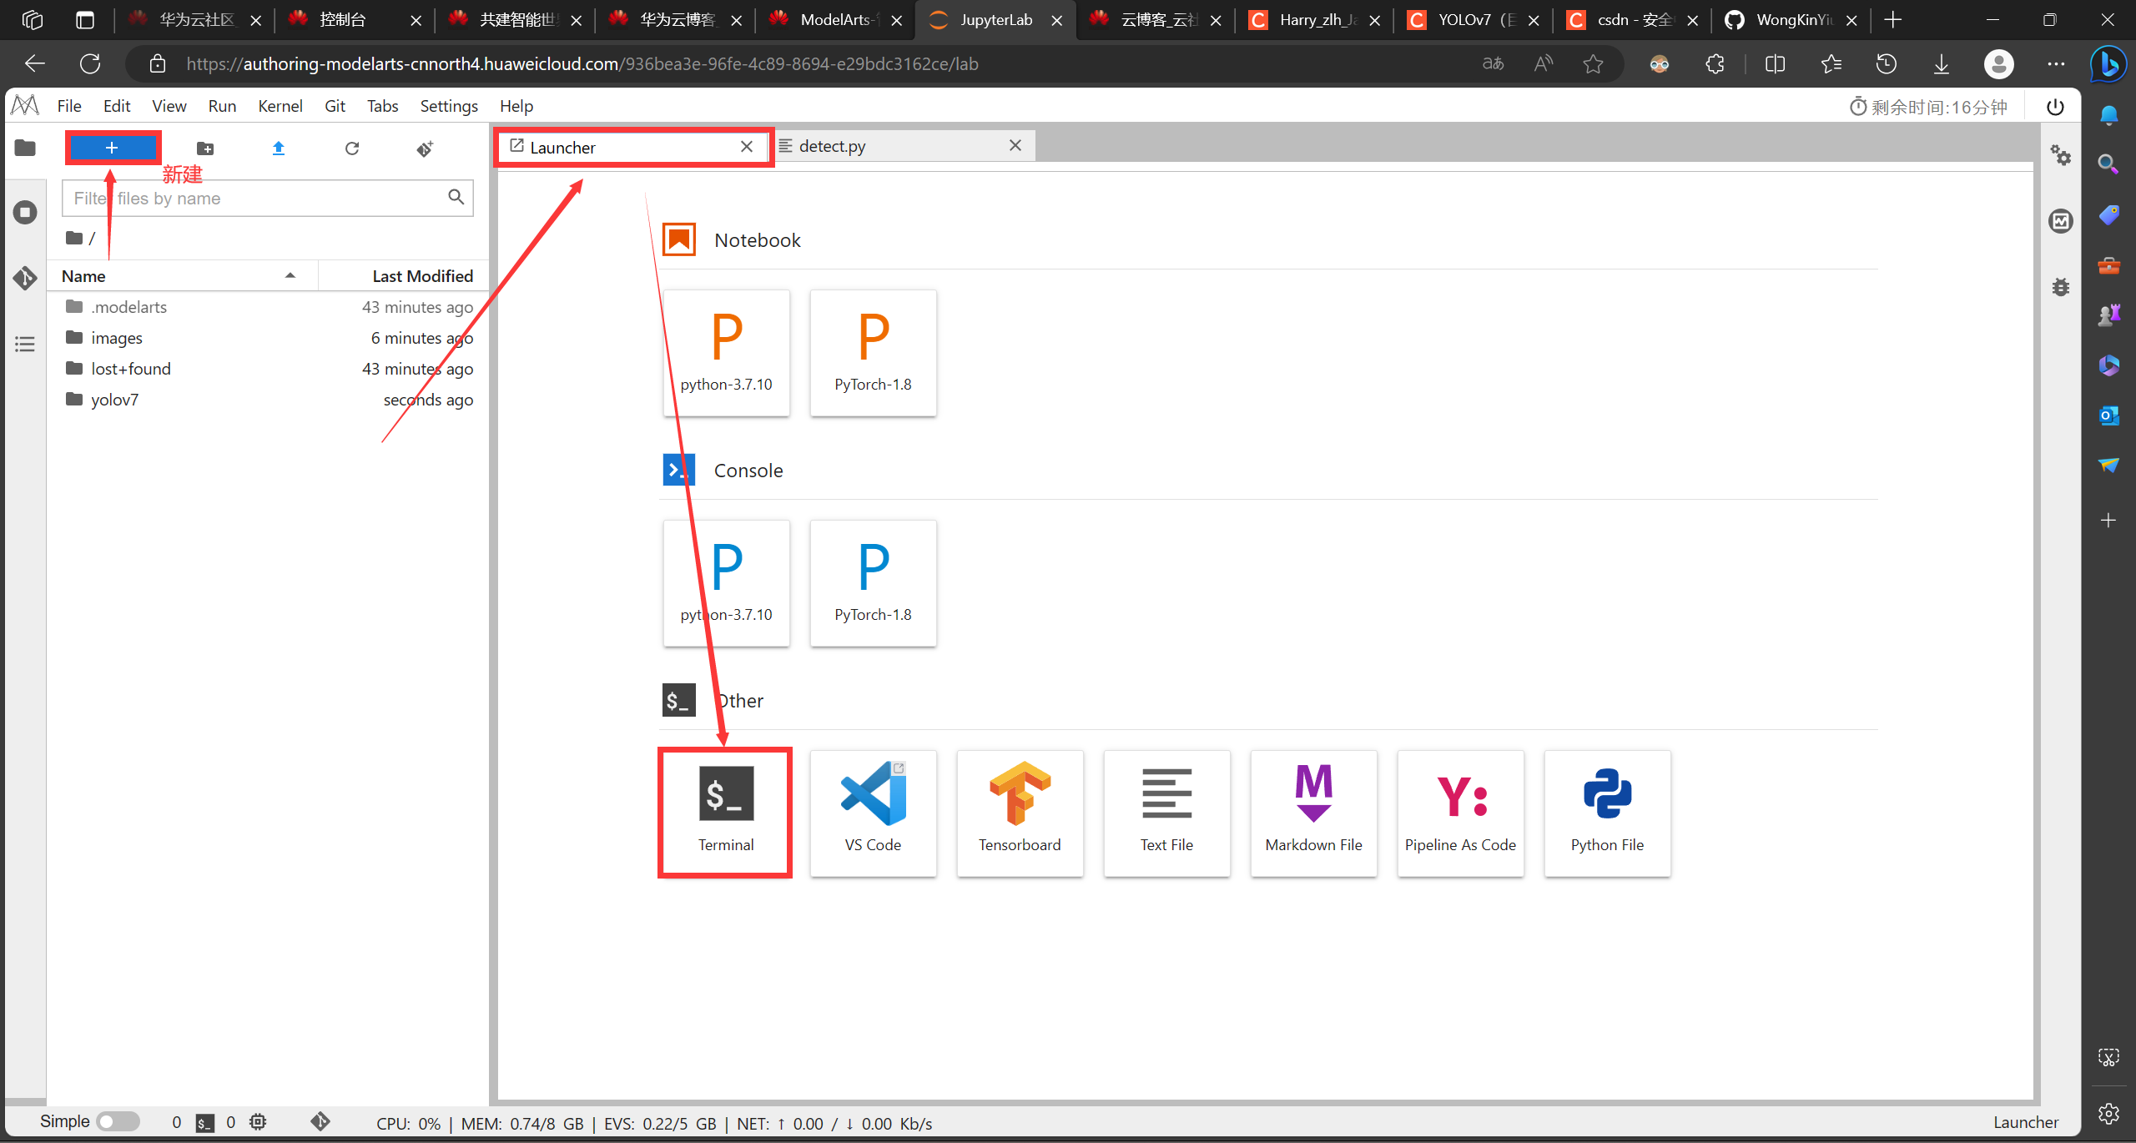Viewport: 2136px width, 1143px height.
Task: Open the yolov7 folder
Action: [115, 400]
